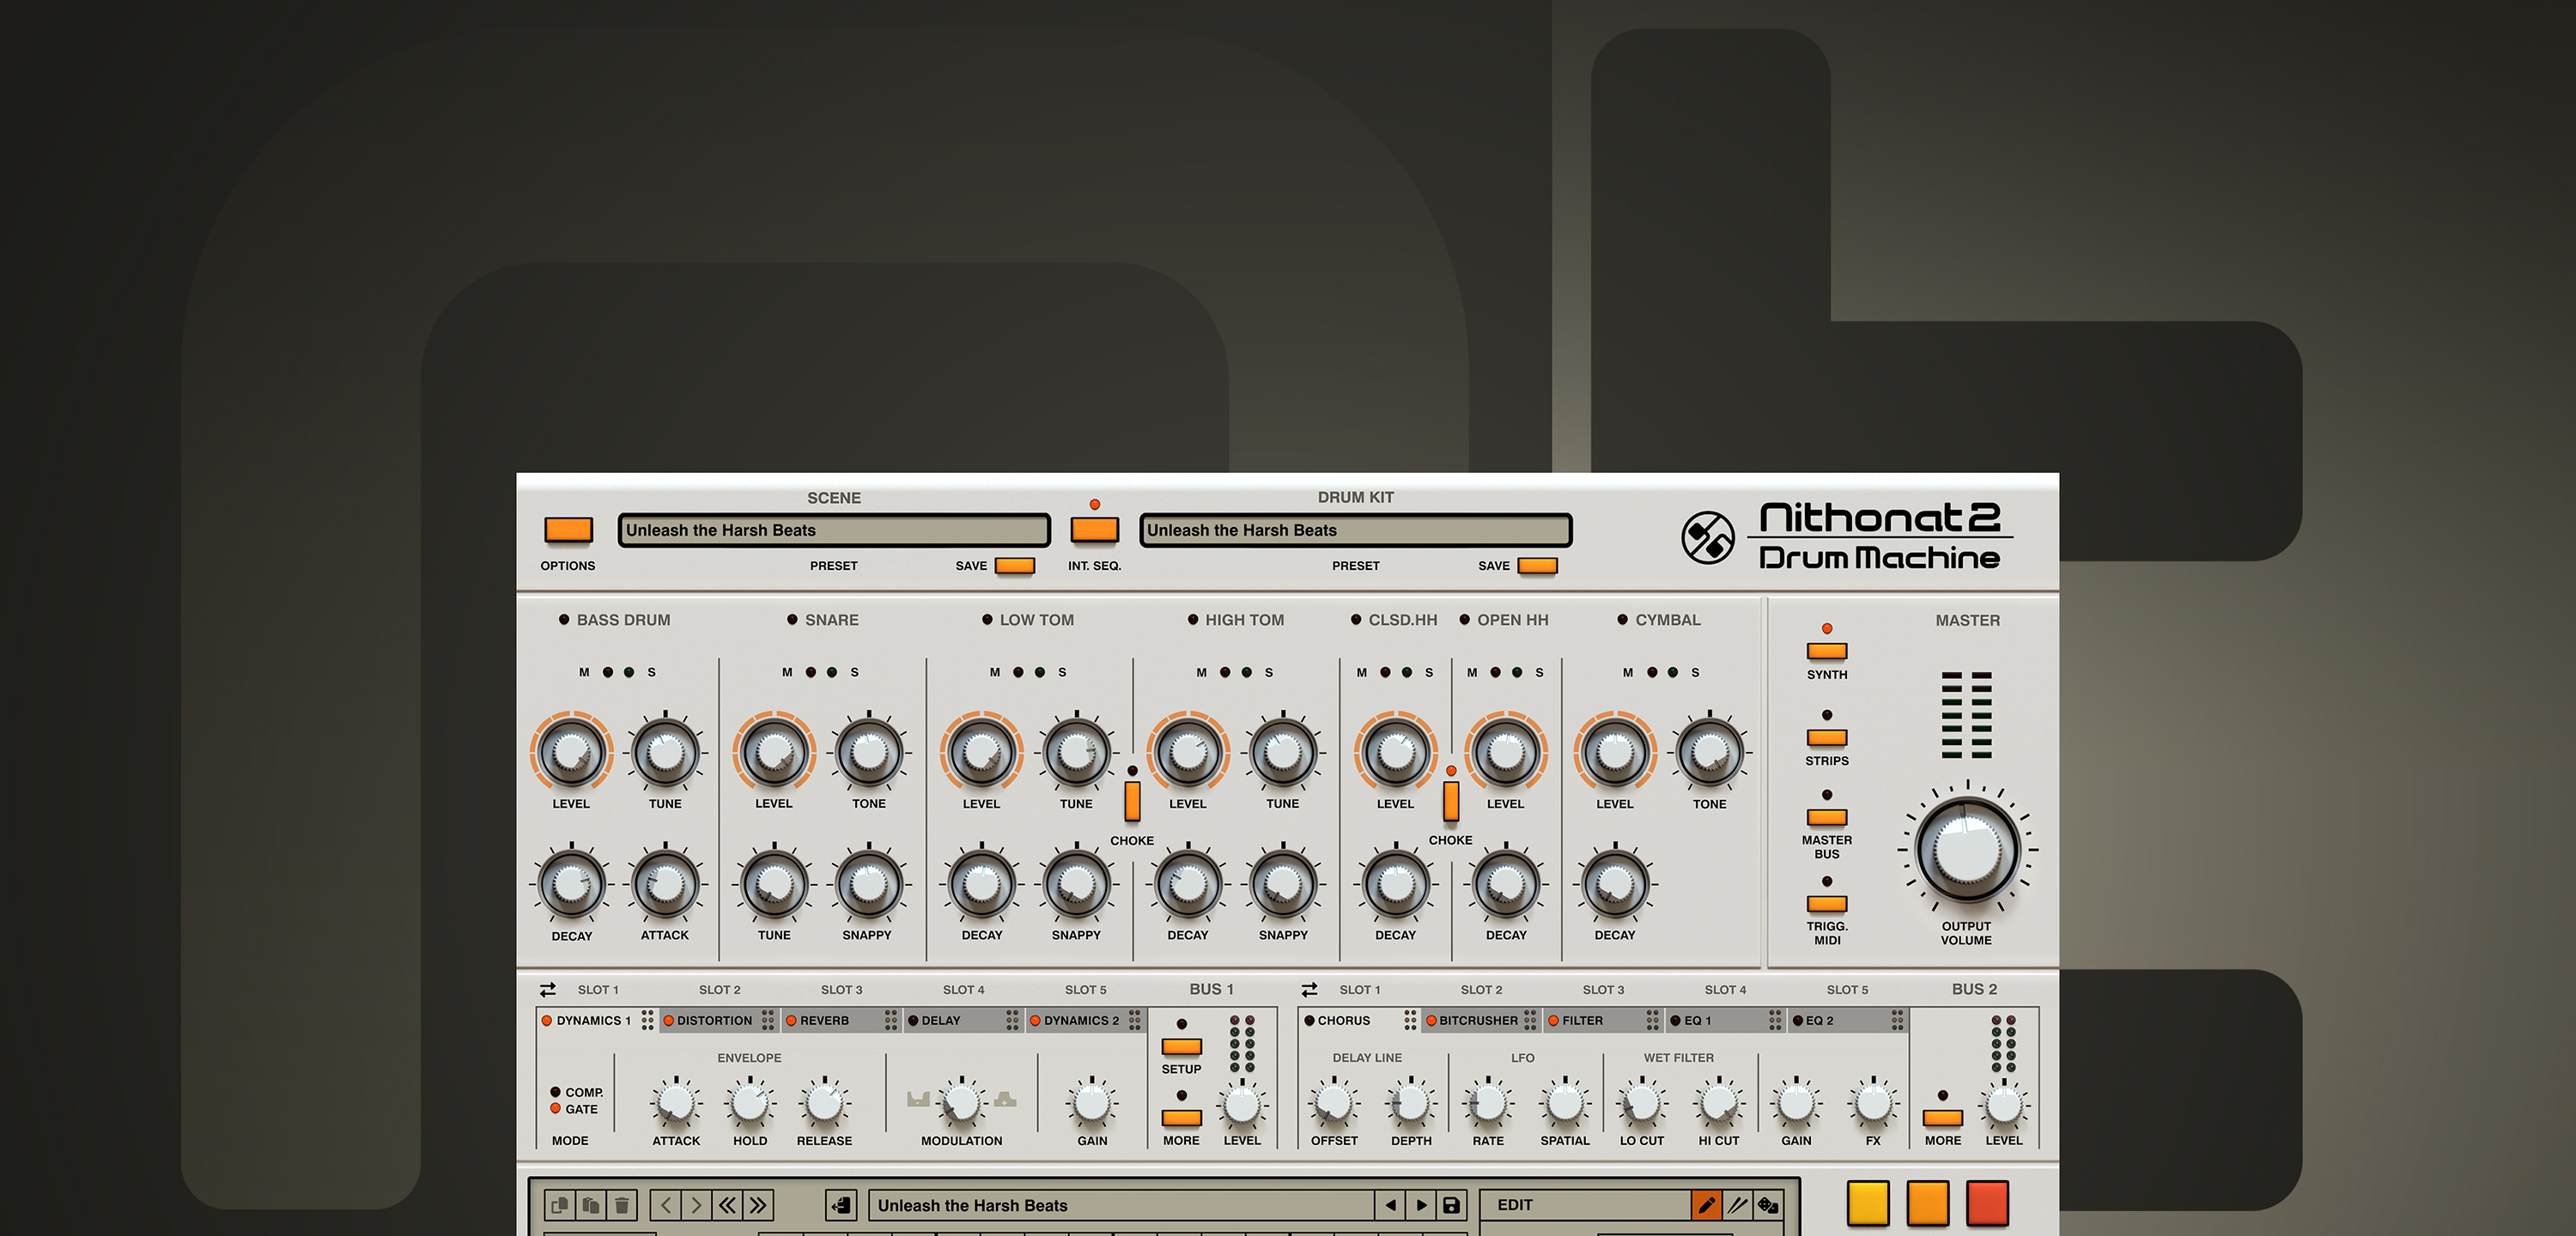Open the Scene preset name field
Screen dimensions: 2576x1236
click(833, 530)
